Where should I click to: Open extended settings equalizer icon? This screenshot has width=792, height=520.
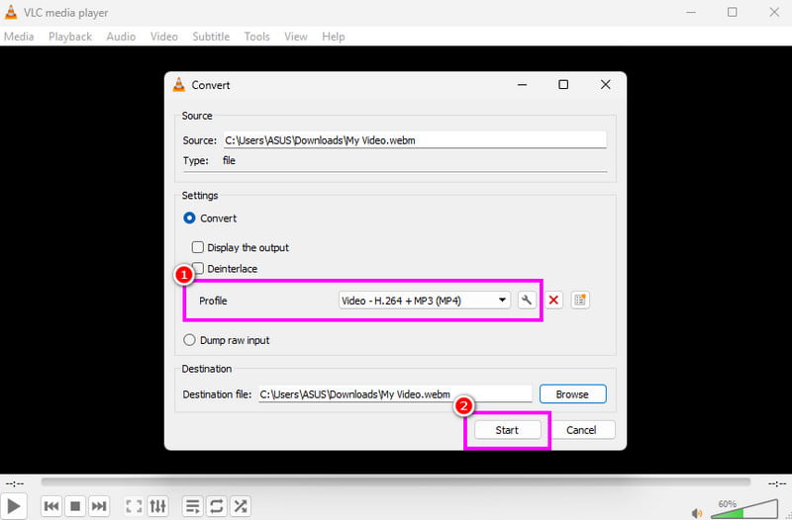[x=158, y=506]
